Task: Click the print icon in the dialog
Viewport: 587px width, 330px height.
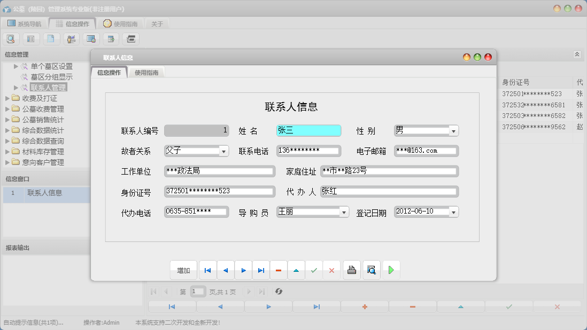Action: (351, 270)
